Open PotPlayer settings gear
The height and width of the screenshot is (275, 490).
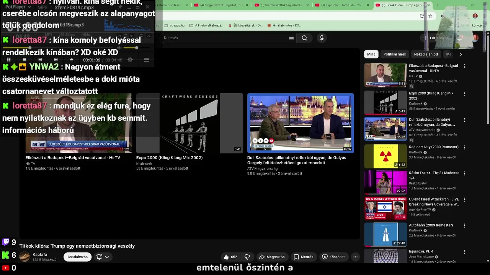point(130,60)
